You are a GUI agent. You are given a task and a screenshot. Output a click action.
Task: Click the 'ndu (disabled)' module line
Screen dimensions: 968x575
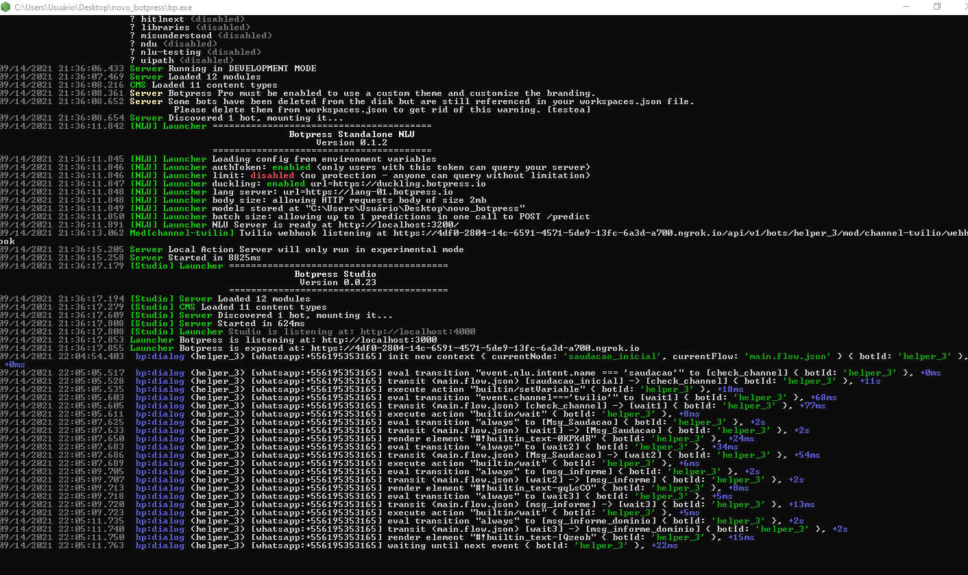(173, 44)
